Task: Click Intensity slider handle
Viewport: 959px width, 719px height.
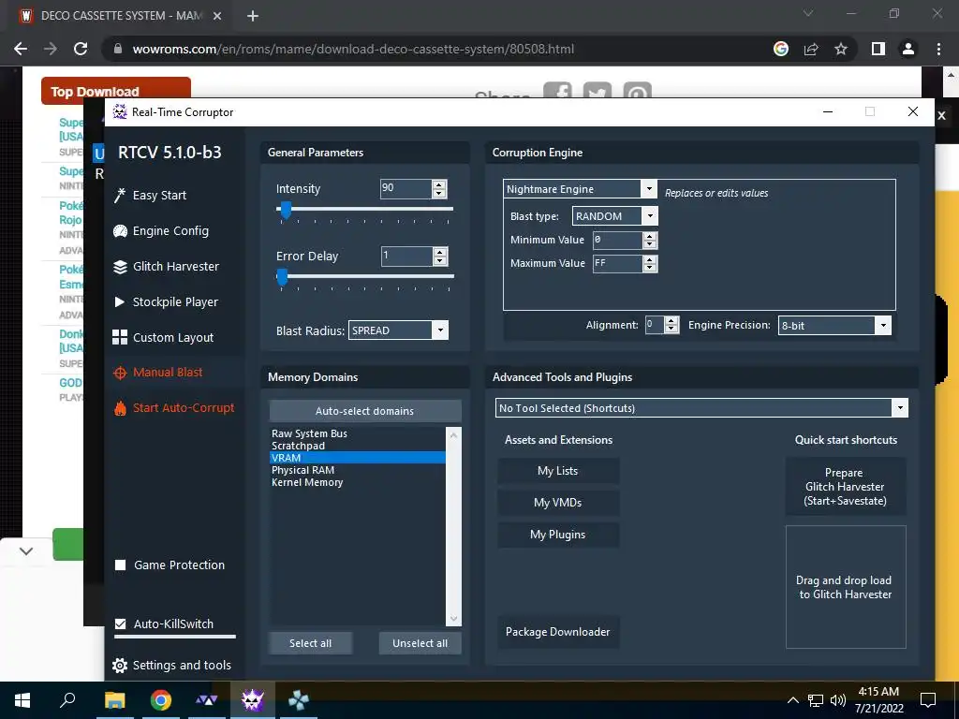Action: [285, 211]
